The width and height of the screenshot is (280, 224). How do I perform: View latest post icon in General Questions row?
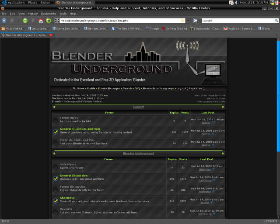click(213, 134)
